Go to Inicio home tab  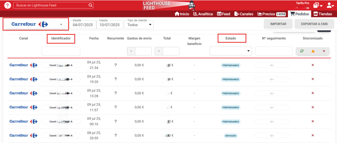182,14
